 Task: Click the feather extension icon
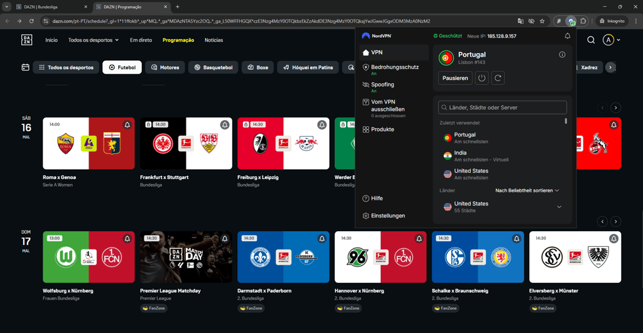[558, 21]
